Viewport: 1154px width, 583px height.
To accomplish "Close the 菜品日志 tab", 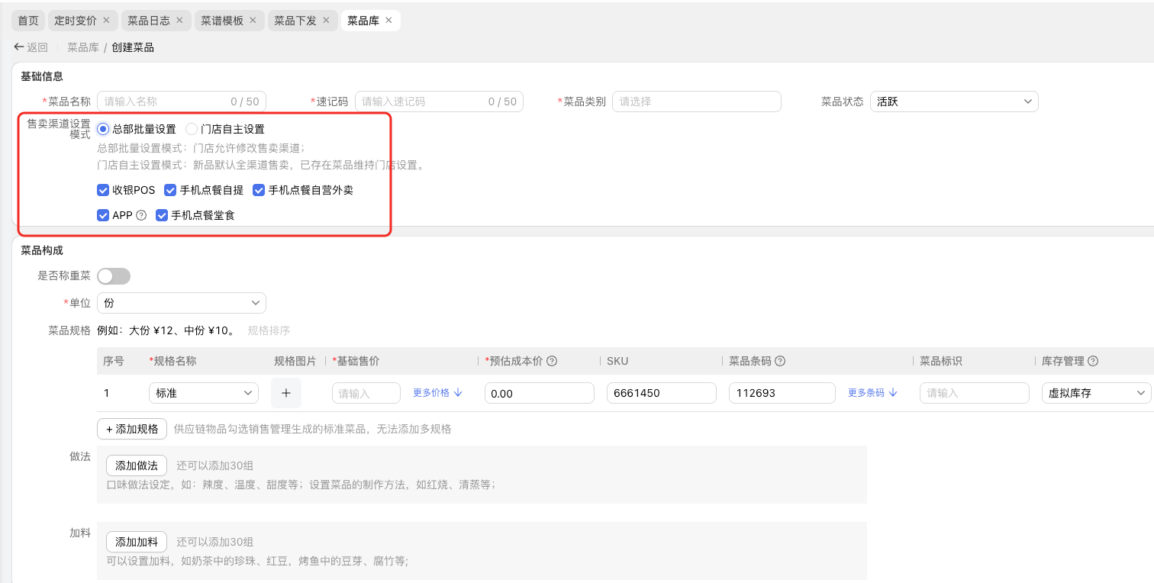I will coord(179,21).
